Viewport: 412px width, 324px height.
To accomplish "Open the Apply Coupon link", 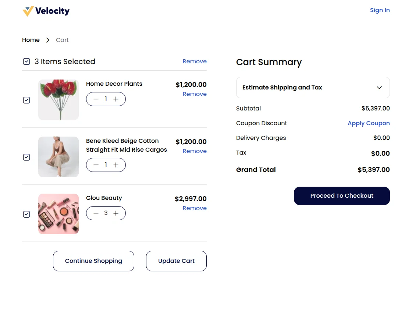I will (x=369, y=123).
